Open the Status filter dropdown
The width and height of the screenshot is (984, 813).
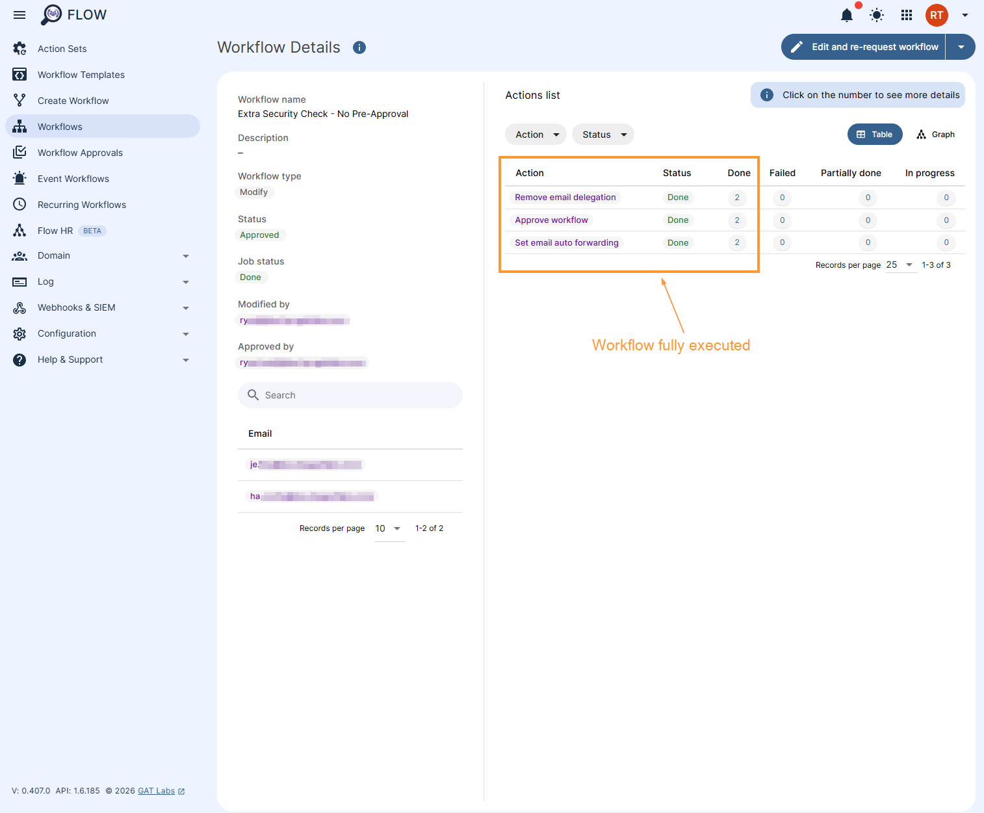tap(602, 134)
